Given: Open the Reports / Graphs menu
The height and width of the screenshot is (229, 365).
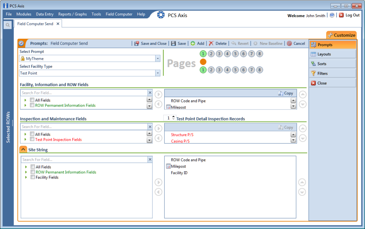Looking at the screenshot, I should click(73, 14).
